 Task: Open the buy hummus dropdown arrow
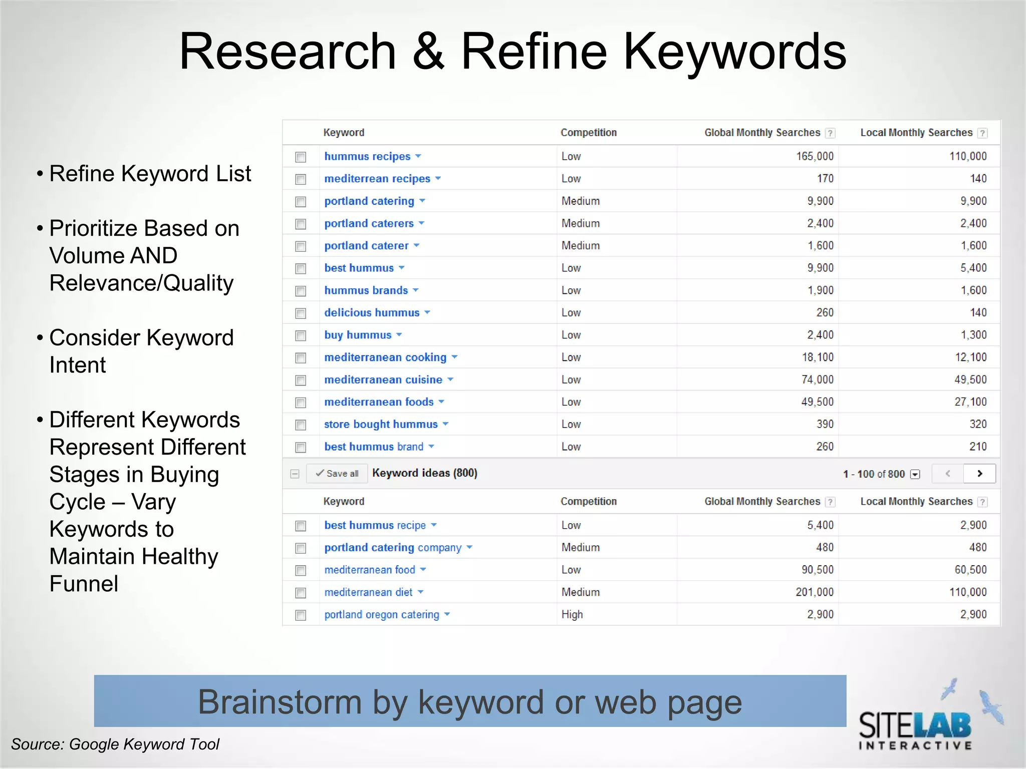tap(399, 334)
